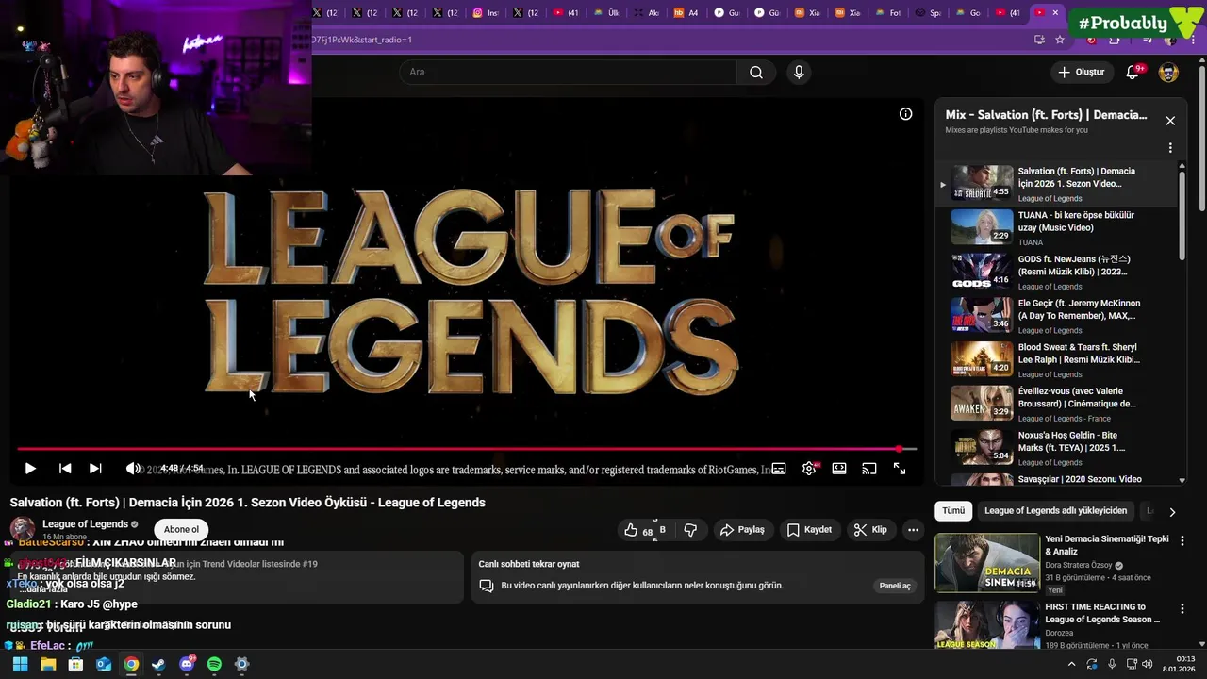1207x679 pixels.
Task: Filter by League of Legends adlı yükleyiciden
Action: [x=1055, y=511]
